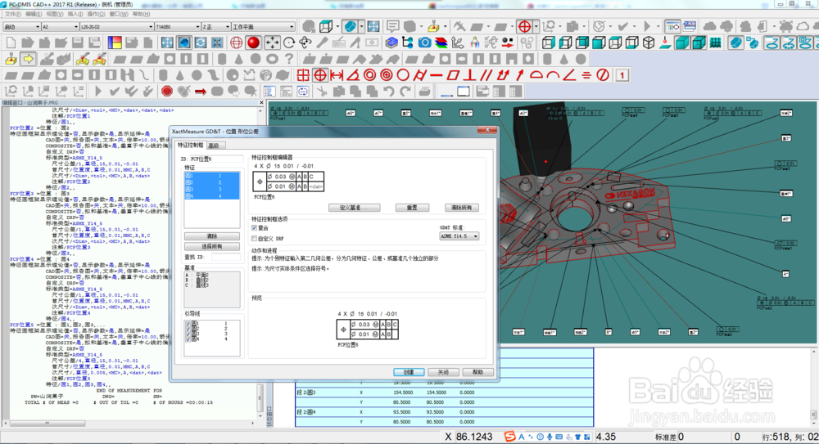Click the <dat> cell in feature control frame editor

click(316, 186)
